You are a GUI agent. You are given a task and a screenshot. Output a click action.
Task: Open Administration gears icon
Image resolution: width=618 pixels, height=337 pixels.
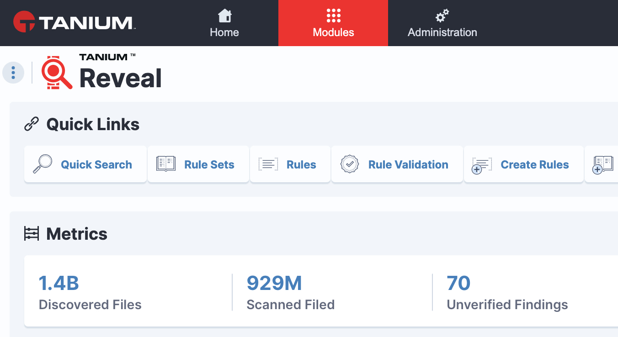tap(442, 16)
